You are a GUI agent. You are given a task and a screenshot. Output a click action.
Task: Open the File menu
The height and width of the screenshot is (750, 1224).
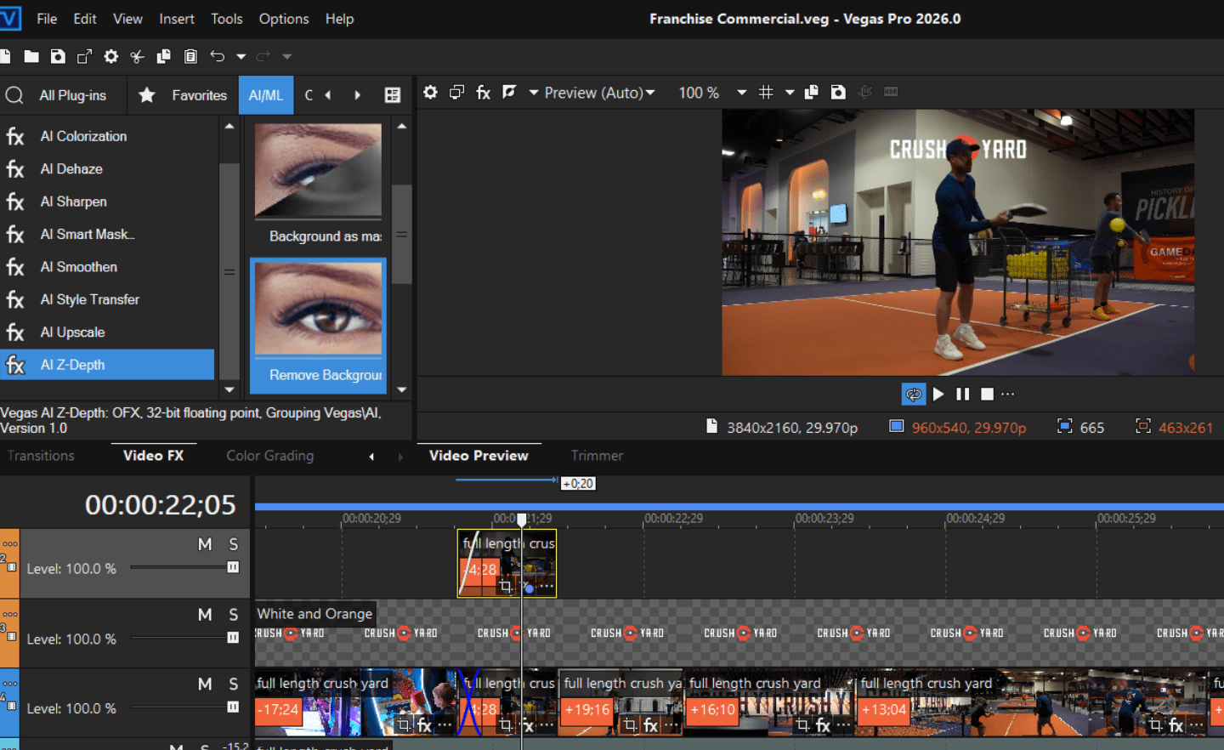tap(48, 19)
